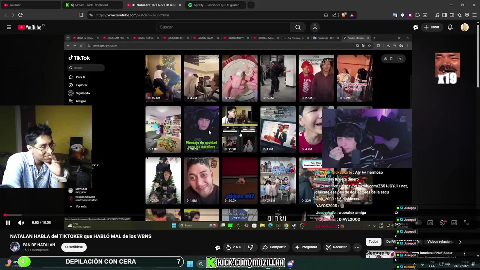This screenshot has height=270, width=480.
Task: Open Brave VPN shield icon
Action: tap(467, 15)
